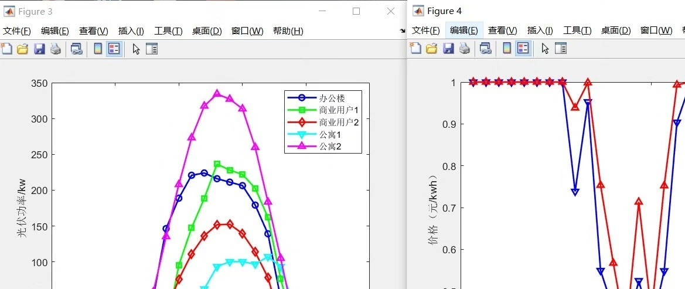Open 工具(T) menu in Figure 4
This screenshot has height=289, width=685.
tap(577, 30)
